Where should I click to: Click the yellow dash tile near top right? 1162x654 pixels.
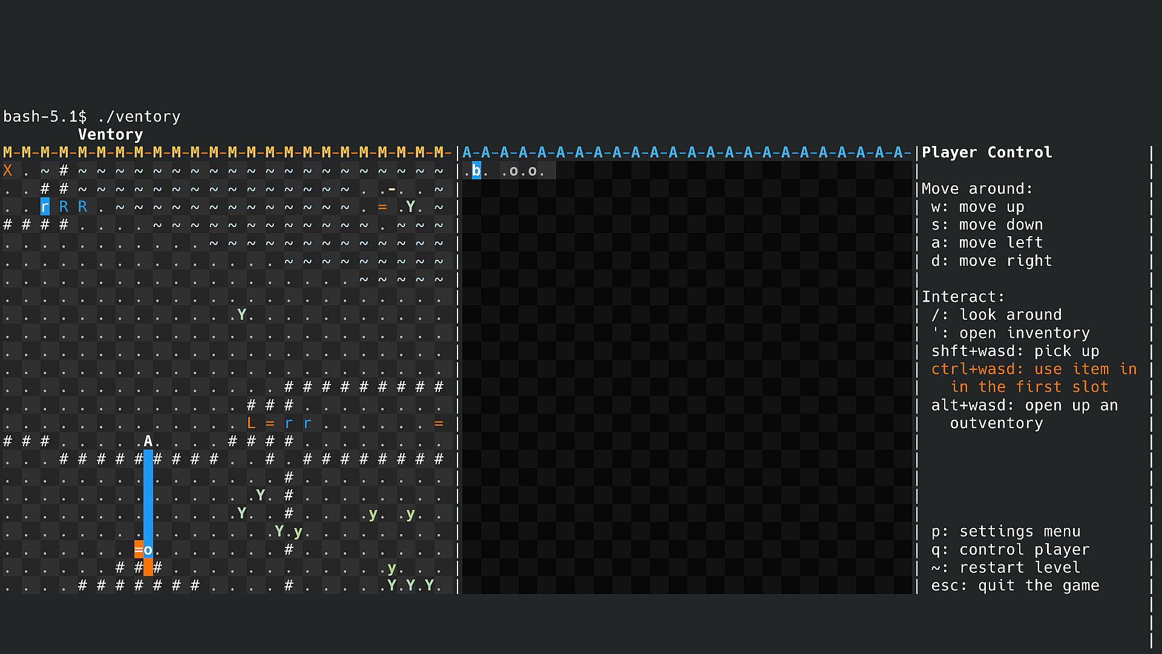tap(392, 189)
